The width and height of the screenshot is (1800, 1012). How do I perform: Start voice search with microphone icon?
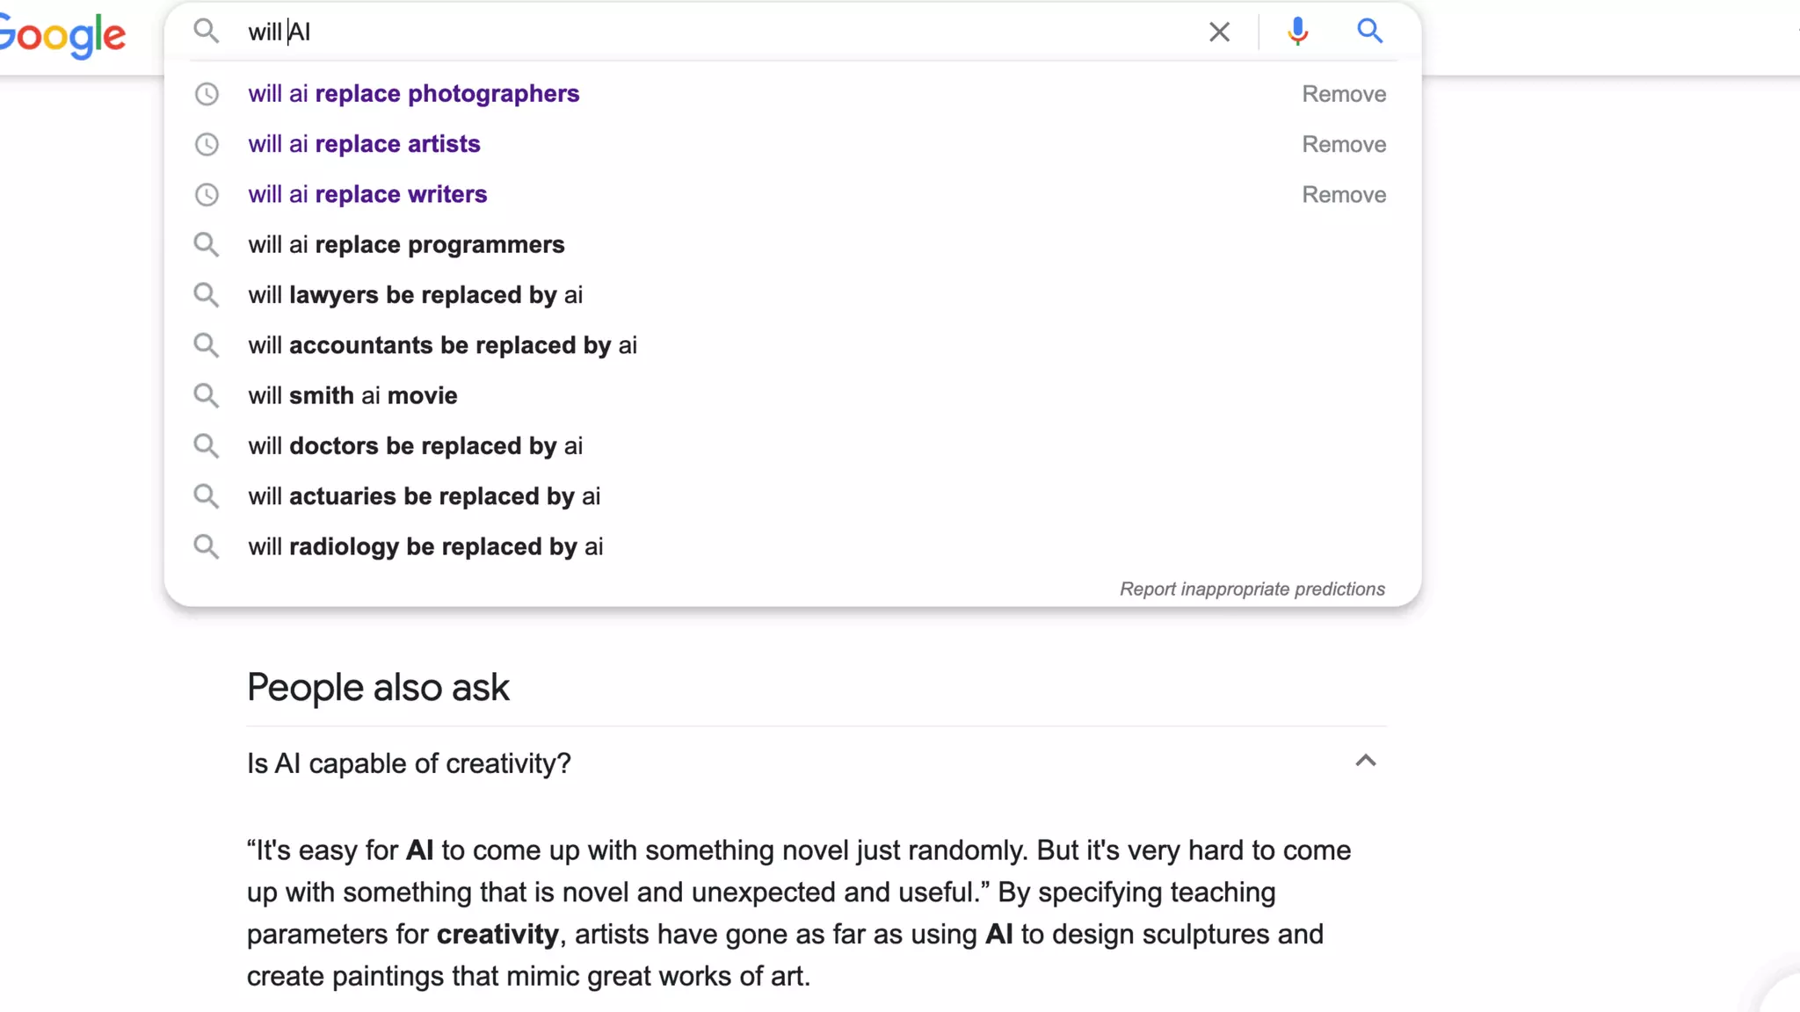[1297, 32]
